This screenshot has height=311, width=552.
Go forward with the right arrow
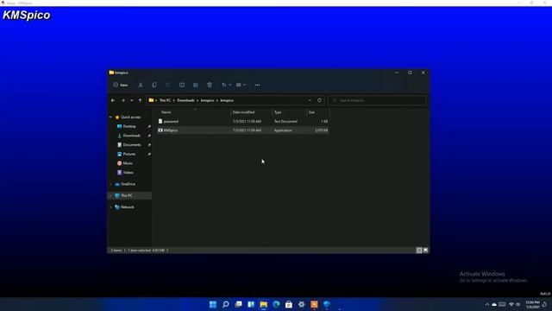tap(122, 100)
